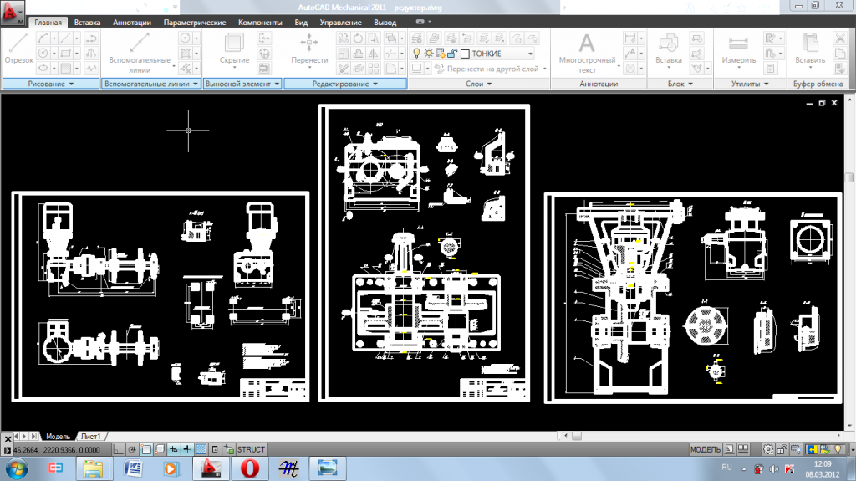The image size is (856, 481).
Task: Toggle the layer lightbulb on/off icon
Action: (x=416, y=54)
